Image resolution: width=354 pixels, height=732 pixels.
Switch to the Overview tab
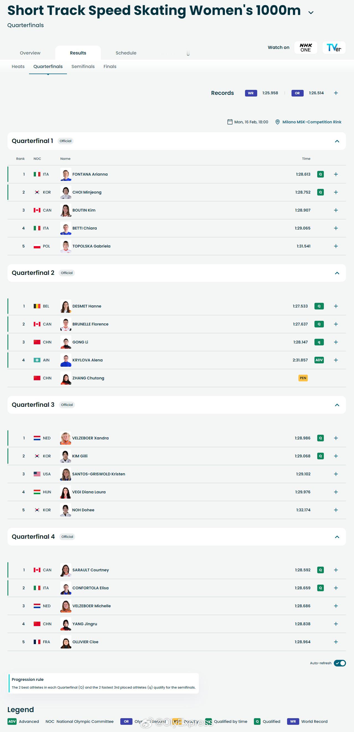(30, 53)
